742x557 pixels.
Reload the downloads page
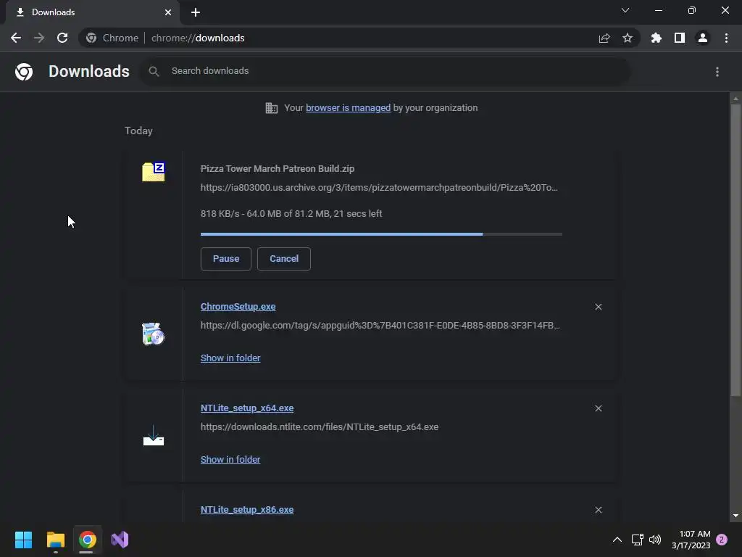62,38
